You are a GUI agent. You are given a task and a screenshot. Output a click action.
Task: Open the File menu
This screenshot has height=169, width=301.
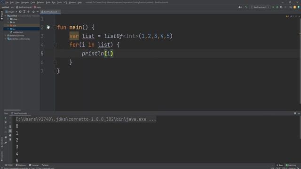coord(7,2)
